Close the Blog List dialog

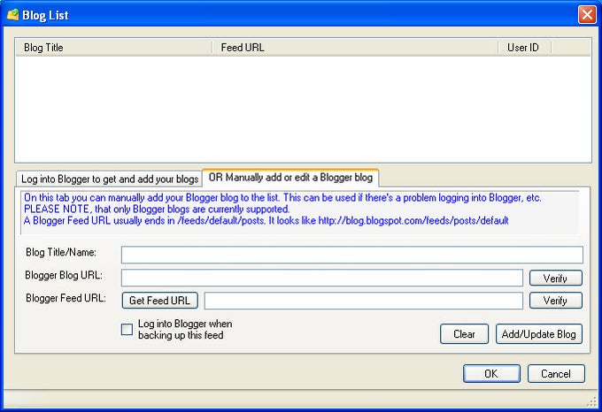(587, 15)
